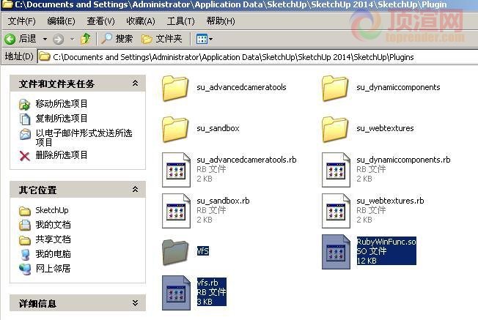Click 移动所选项目 task link

pyautogui.click(x=62, y=104)
